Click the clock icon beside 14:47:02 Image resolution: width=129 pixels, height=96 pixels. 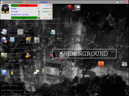(x=39, y=2)
